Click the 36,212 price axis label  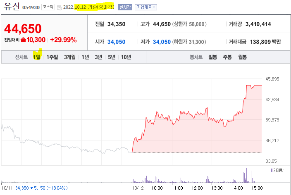272,140
